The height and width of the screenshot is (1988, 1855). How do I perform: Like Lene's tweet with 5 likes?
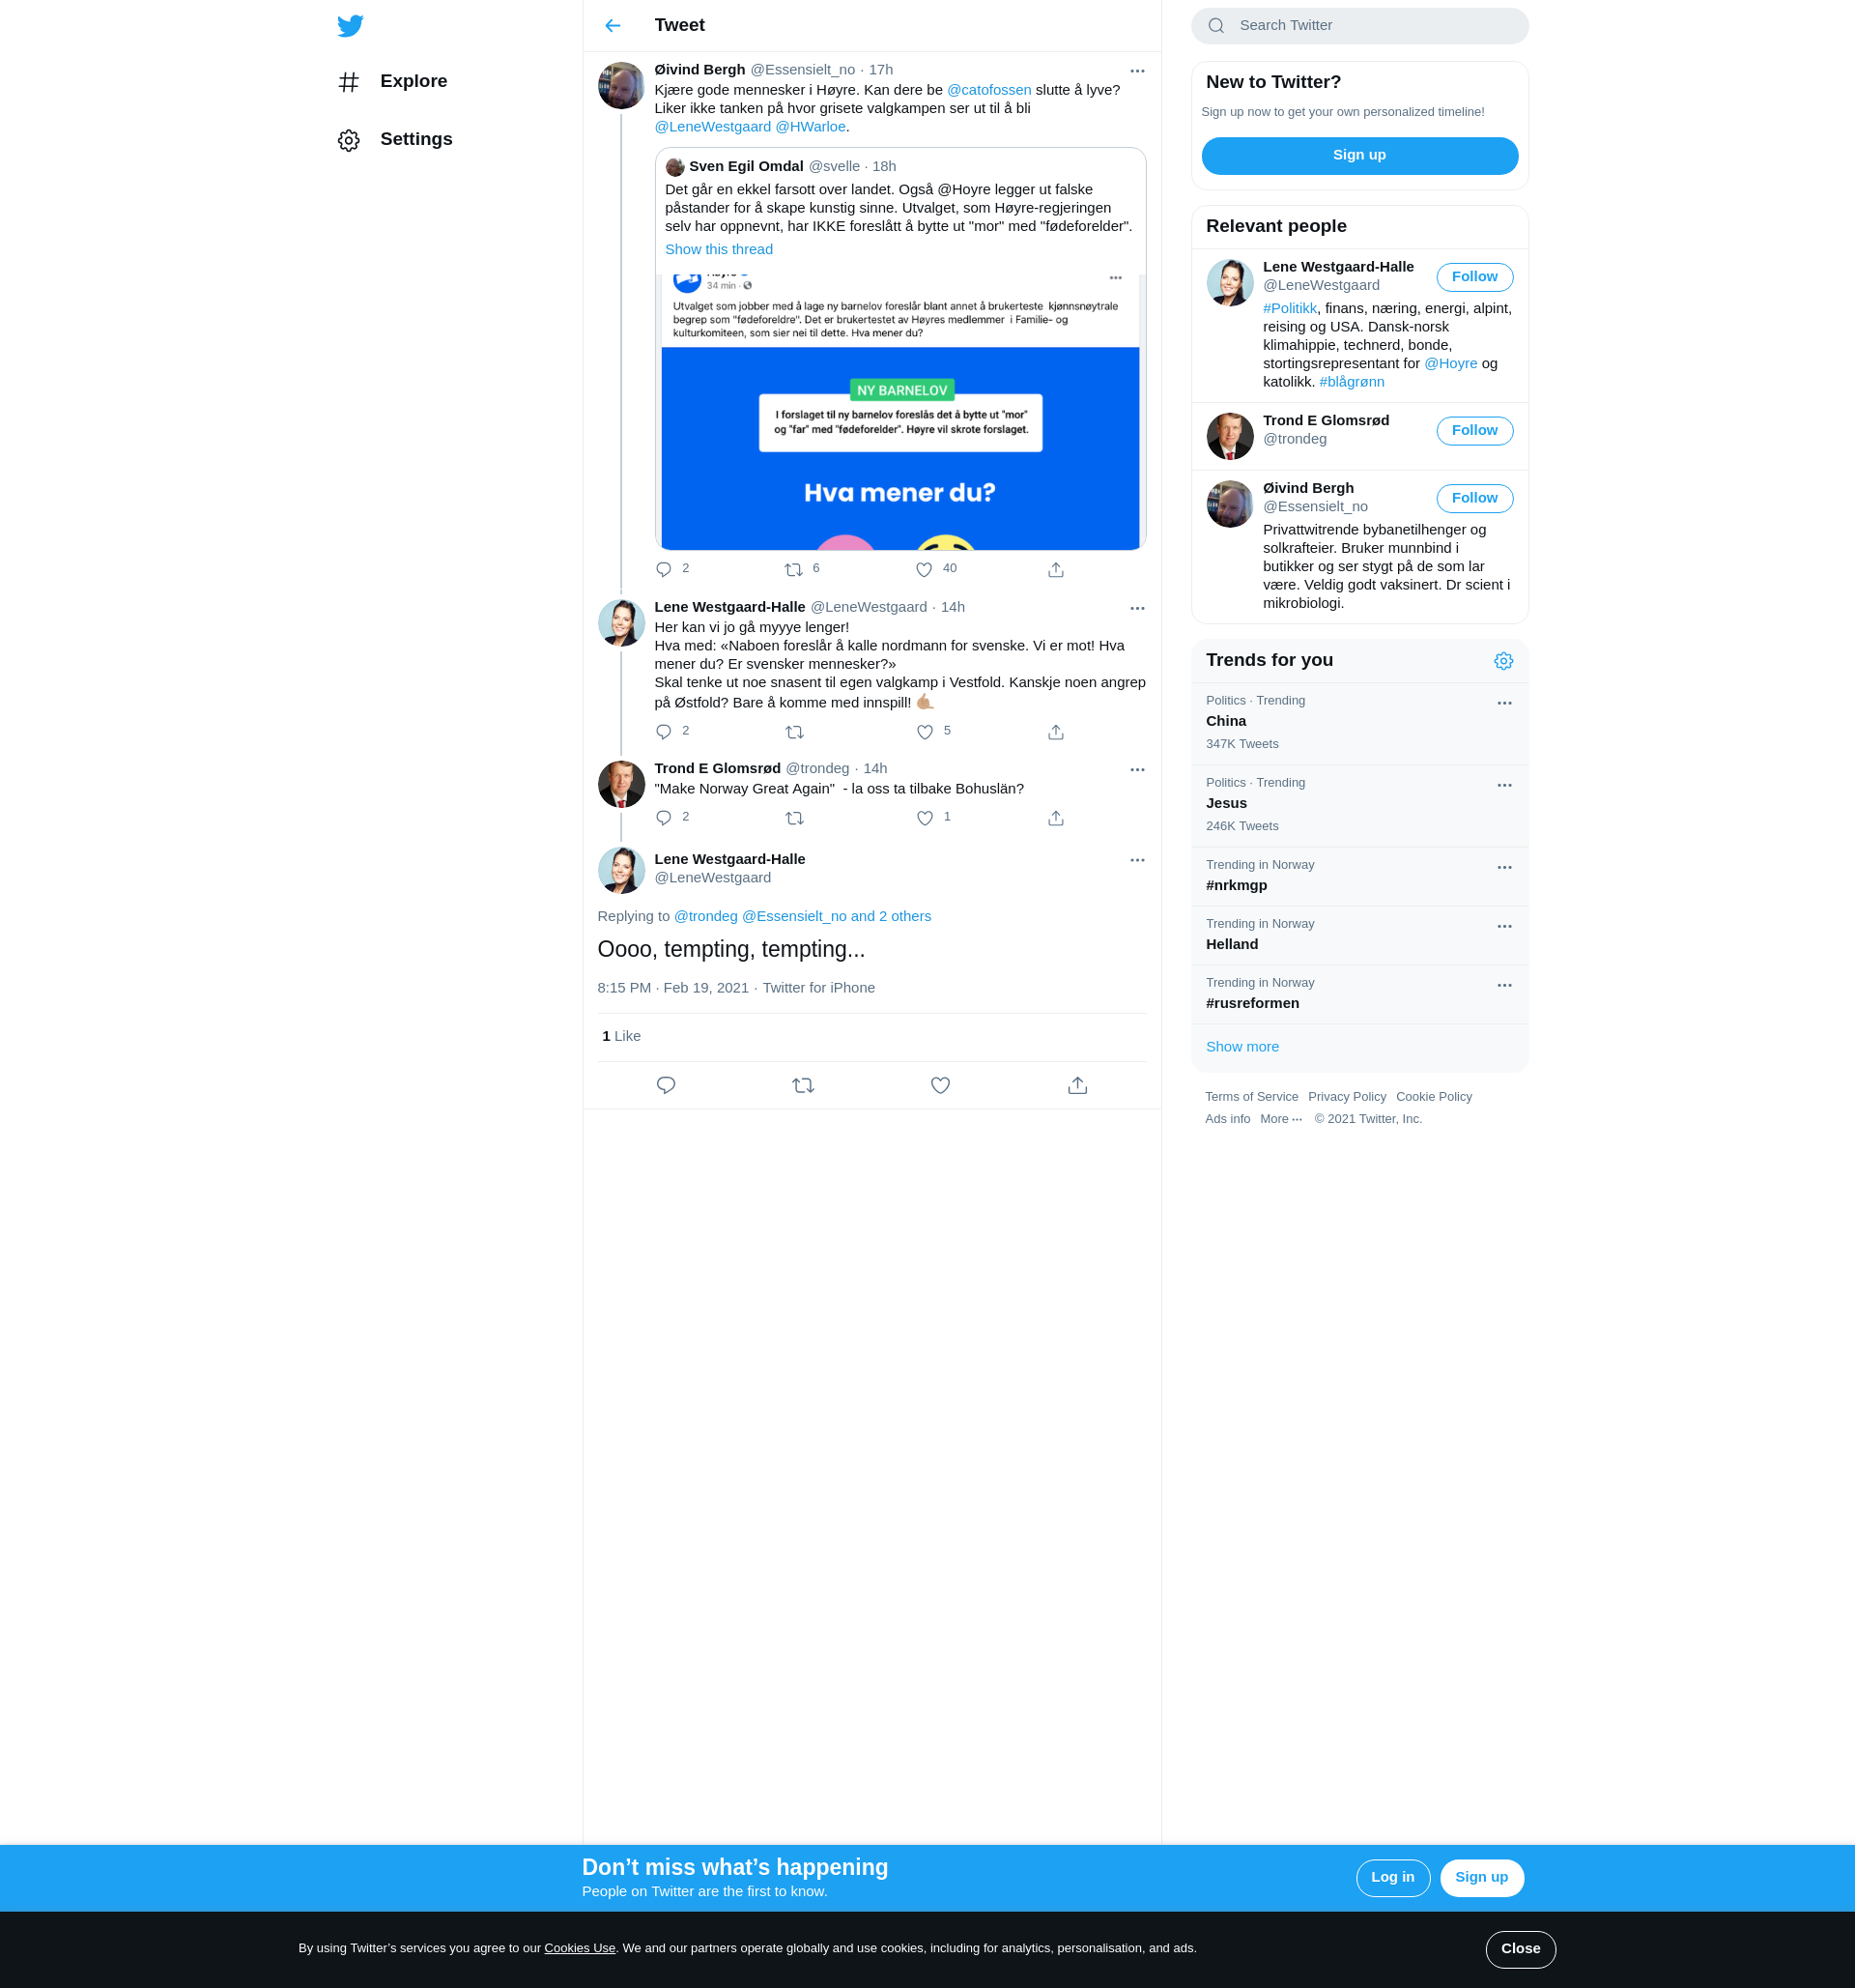[926, 732]
